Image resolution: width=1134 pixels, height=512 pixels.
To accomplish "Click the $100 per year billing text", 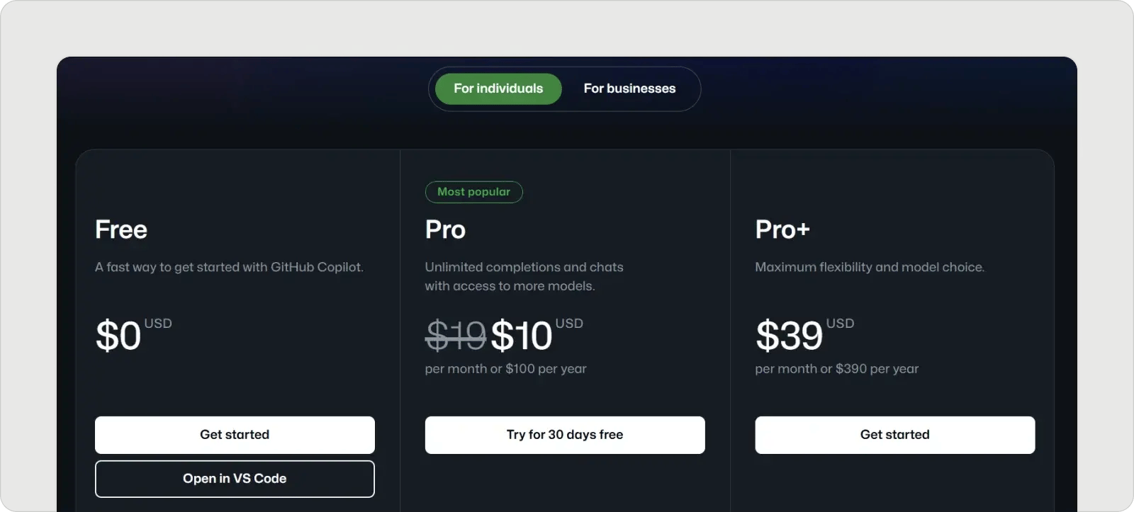I will [546, 369].
